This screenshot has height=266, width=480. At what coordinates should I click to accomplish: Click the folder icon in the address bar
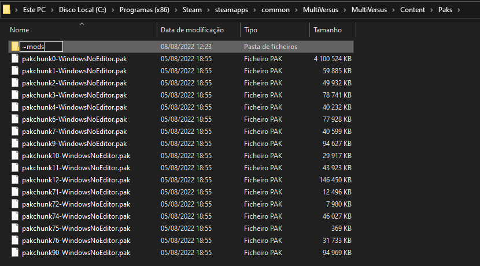click(6, 10)
